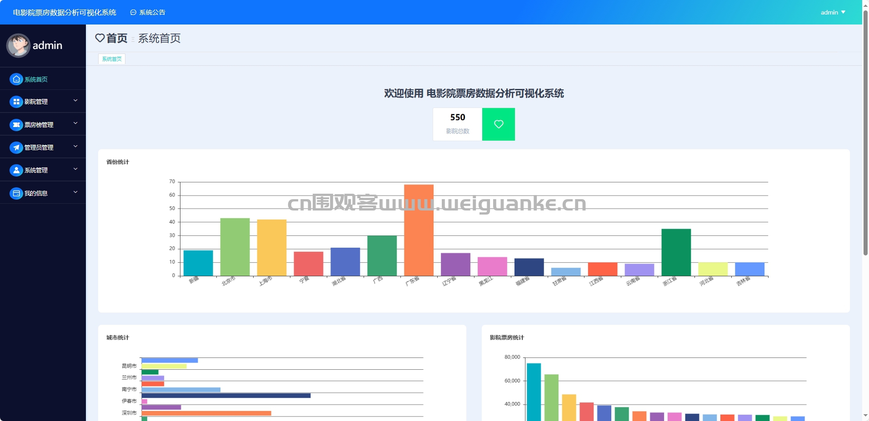
Task: Click the paper-plane icon for 管理员管理
Action: [16, 147]
